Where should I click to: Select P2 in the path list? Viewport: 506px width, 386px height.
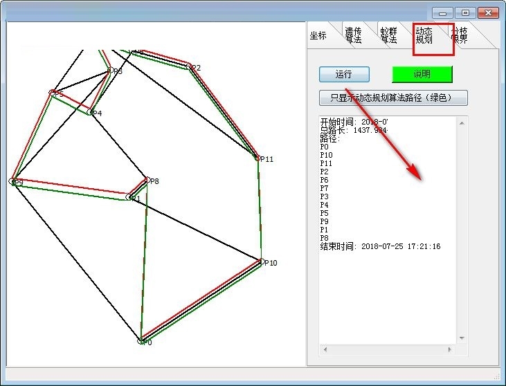[x=325, y=172]
